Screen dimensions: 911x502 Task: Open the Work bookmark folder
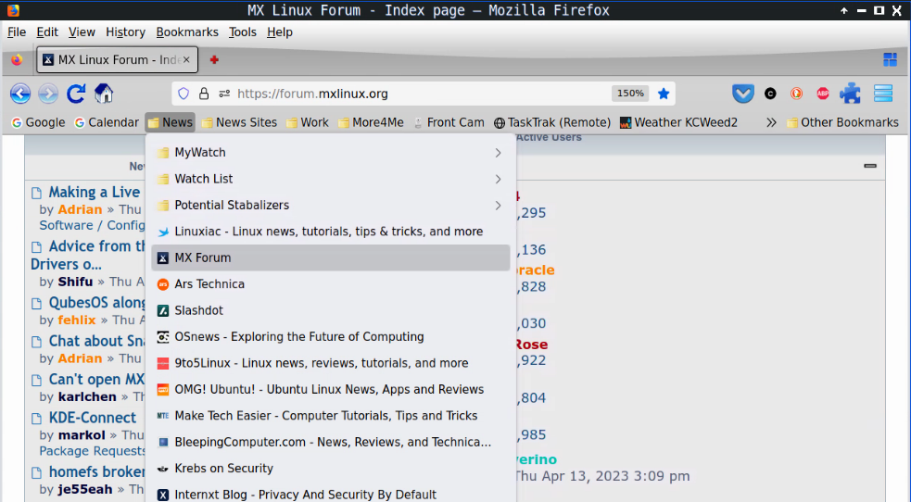tap(308, 122)
